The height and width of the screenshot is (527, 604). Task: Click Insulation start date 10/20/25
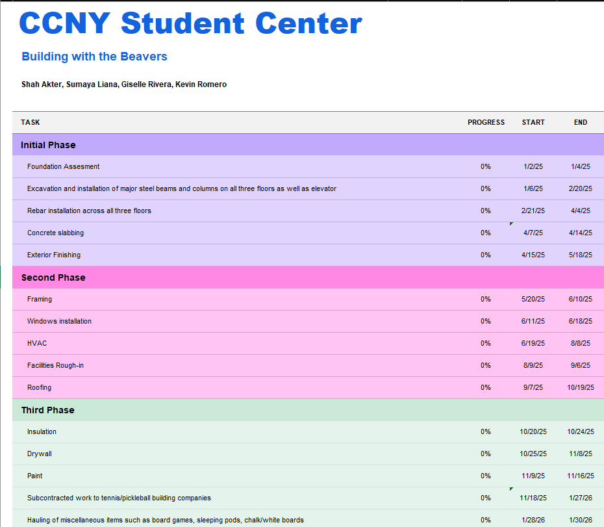533,431
